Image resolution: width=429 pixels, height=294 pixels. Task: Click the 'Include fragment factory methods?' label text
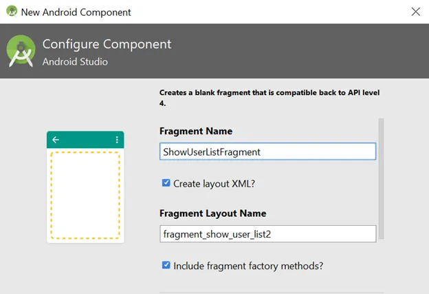pyautogui.click(x=248, y=266)
